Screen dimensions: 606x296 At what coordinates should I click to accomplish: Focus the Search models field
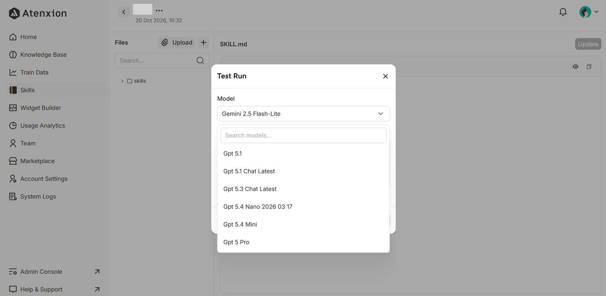pyautogui.click(x=303, y=135)
